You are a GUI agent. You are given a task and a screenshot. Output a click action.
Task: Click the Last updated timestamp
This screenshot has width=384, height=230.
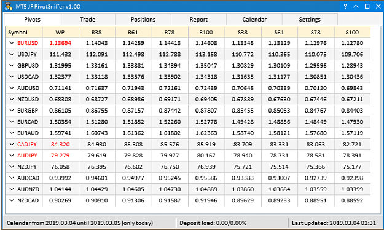pyautogui.click(x=334, y=223)
